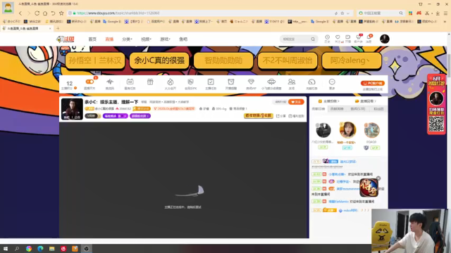Click the browser address bar URL
Image resolution: width=451 pixels, height=253 pixels.
coord(118,13)
